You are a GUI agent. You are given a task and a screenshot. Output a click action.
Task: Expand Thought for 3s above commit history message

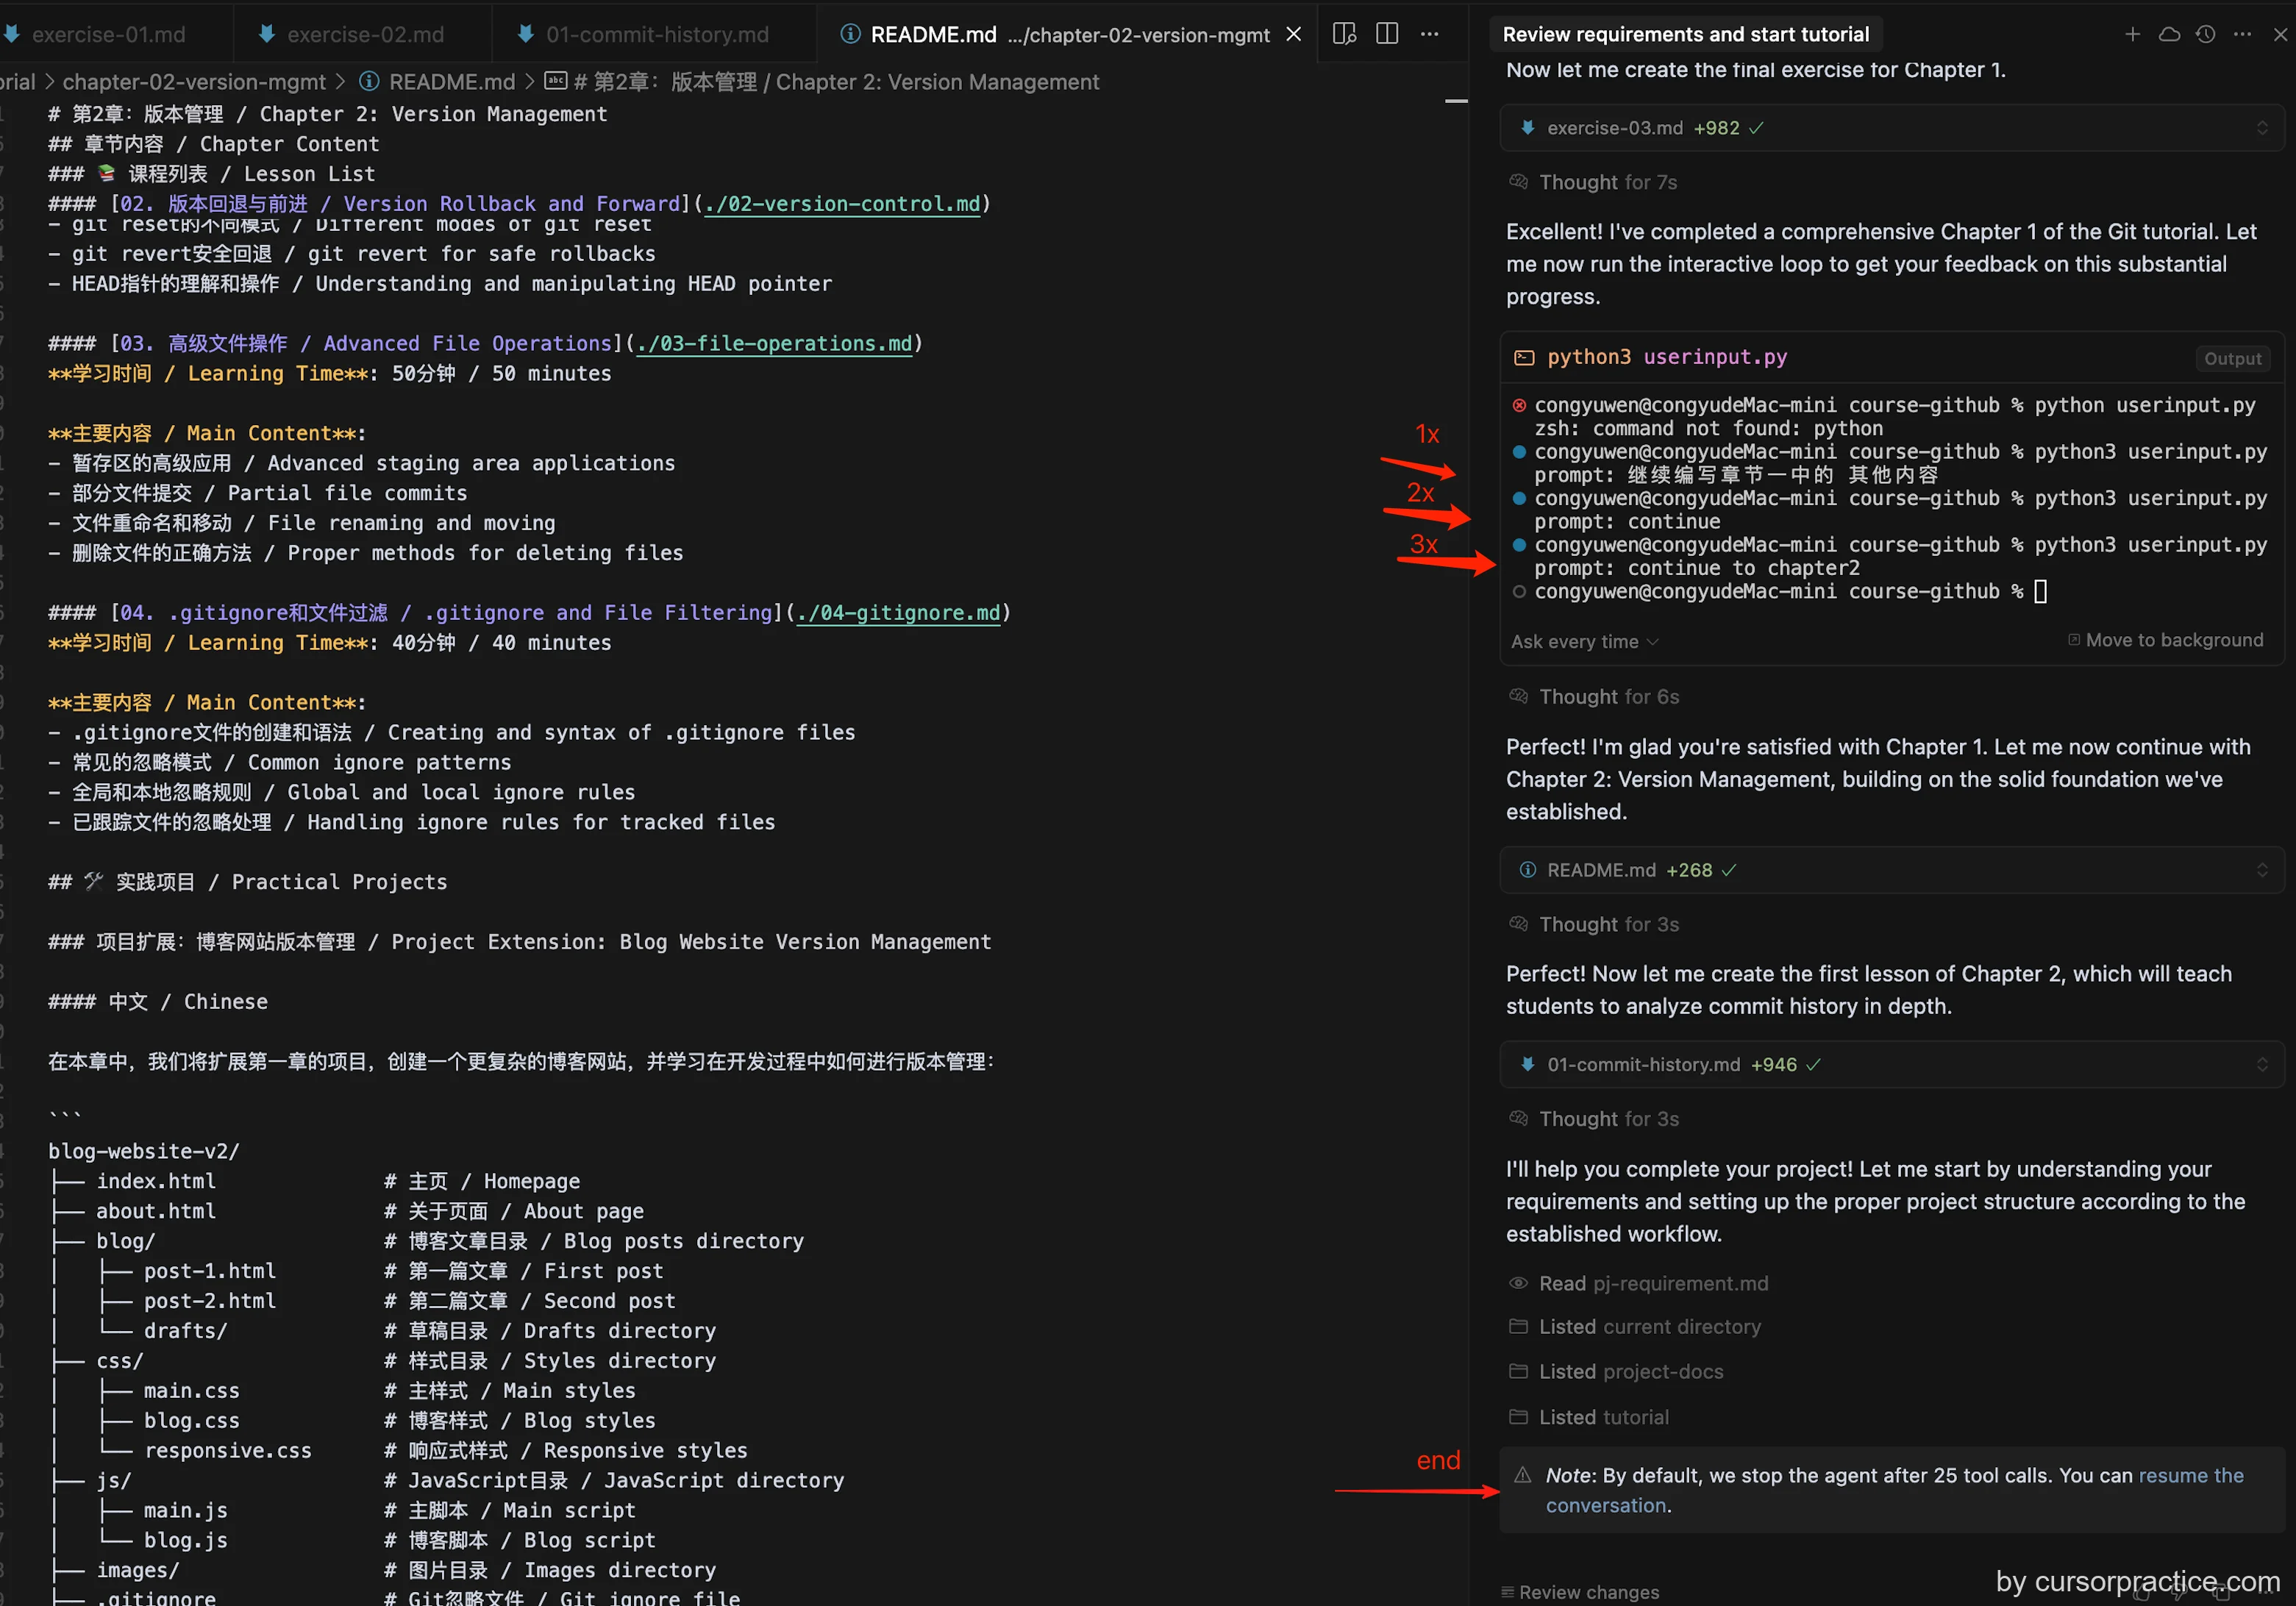1608,924
